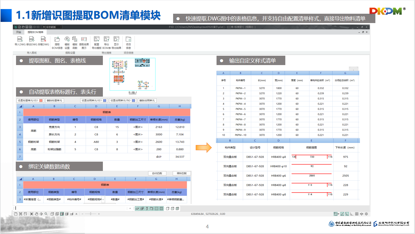Click the 导入DWG import icon
Viewport: 415px width, 234px height.
[x=20, y=39]
